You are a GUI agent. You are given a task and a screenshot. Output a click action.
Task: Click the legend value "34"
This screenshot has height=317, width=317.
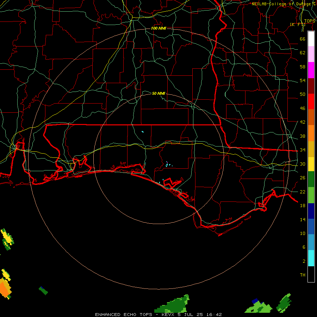303,150
